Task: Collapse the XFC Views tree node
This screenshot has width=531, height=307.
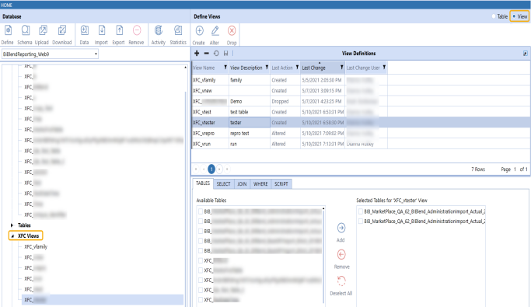Action: pos(12,236)
